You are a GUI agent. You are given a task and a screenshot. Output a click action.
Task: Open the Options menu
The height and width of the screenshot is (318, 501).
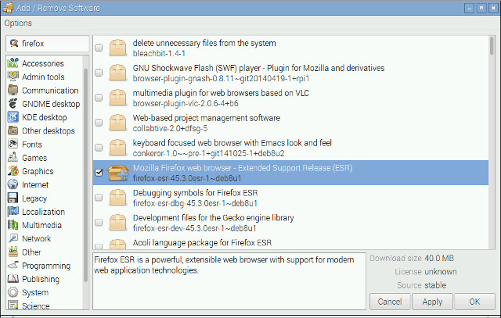18,23
